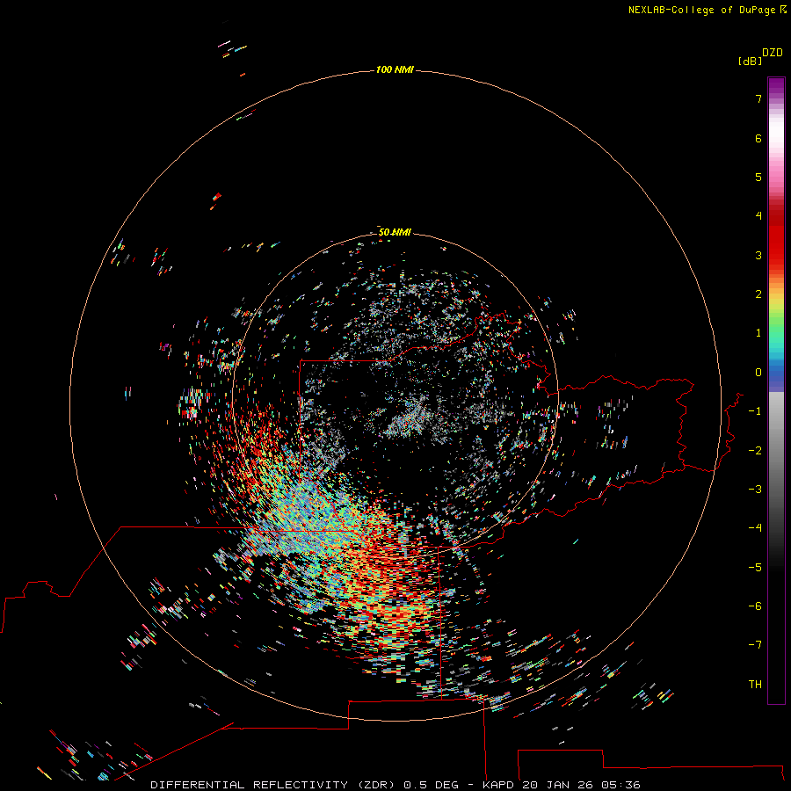Click the TH threshold label on scale
The height and width of the screenshot is (791, 791).
(x=755, y=685)
